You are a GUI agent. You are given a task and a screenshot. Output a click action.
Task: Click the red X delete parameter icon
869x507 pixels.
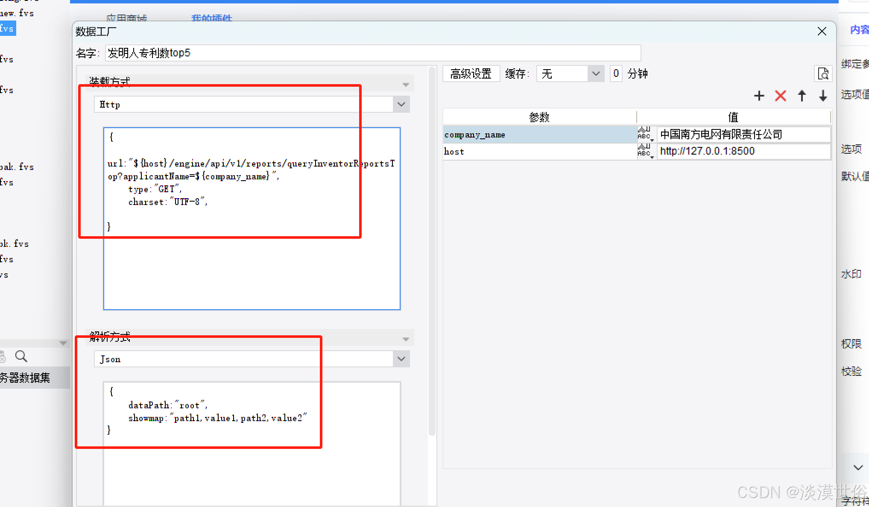[x=780, y=96]
